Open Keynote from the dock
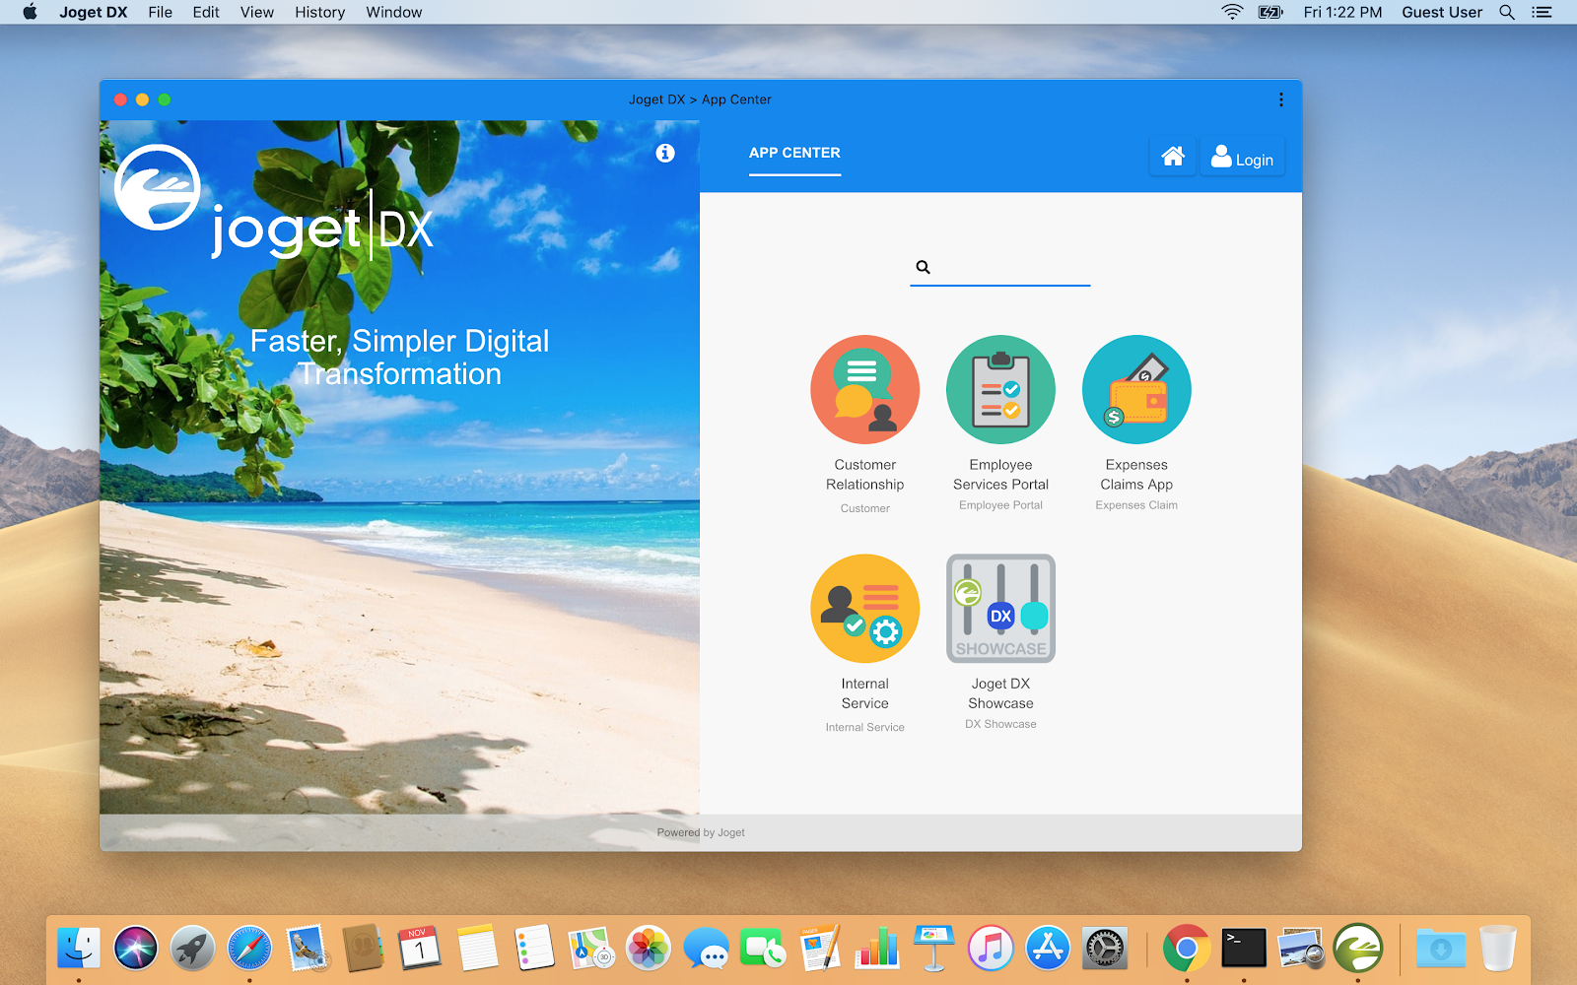Image resolution: width=1577 pixels, height=985 pixels. click(x=933, y=949)
